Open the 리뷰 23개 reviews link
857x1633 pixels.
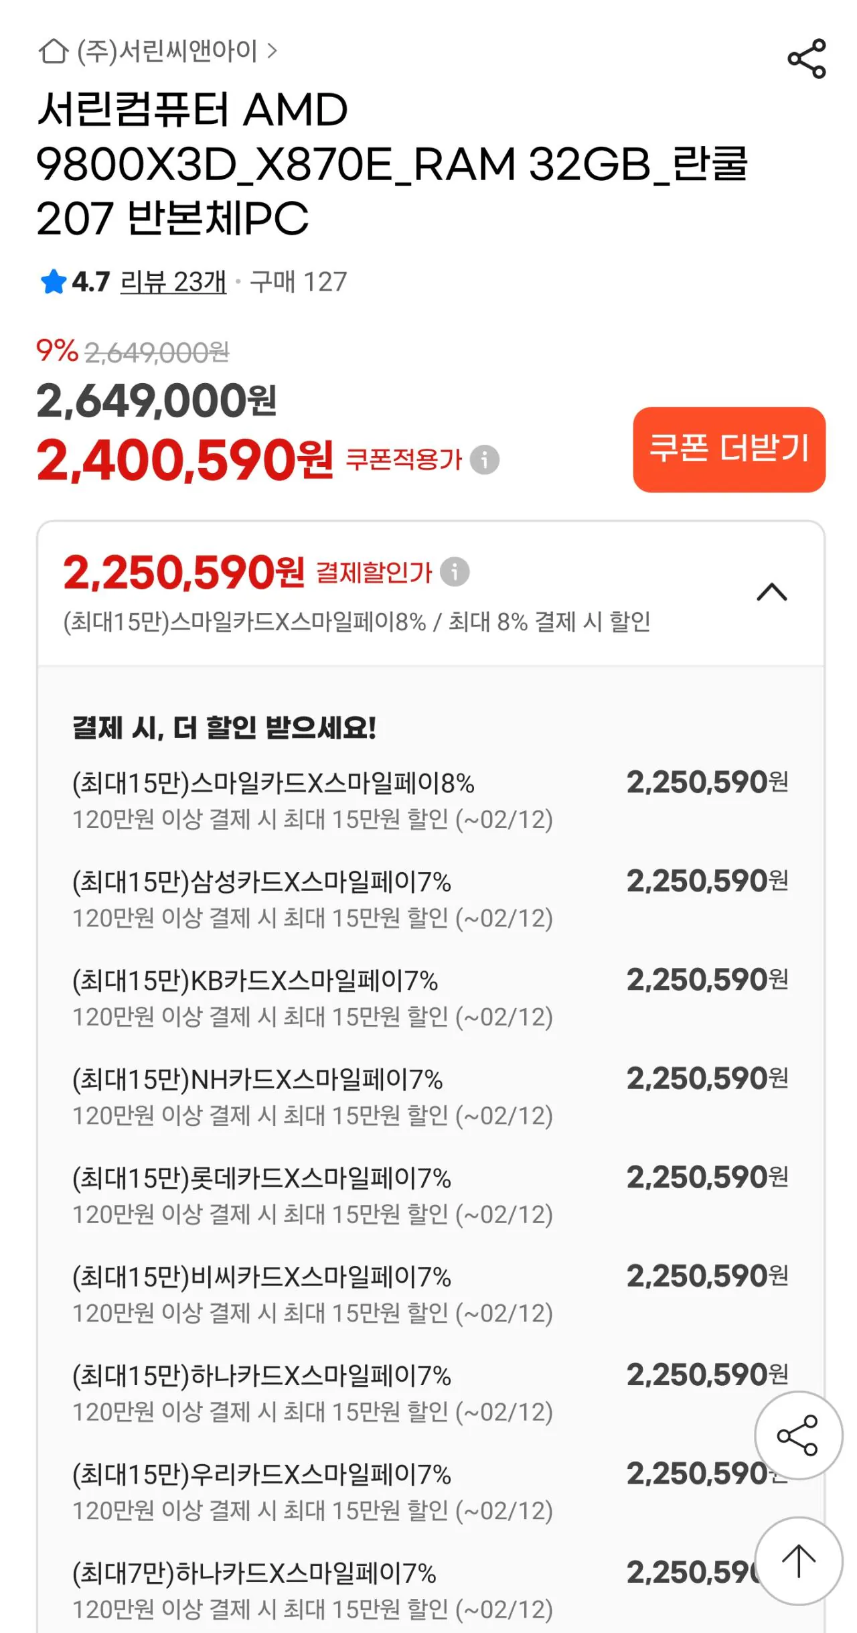[173, 282]
